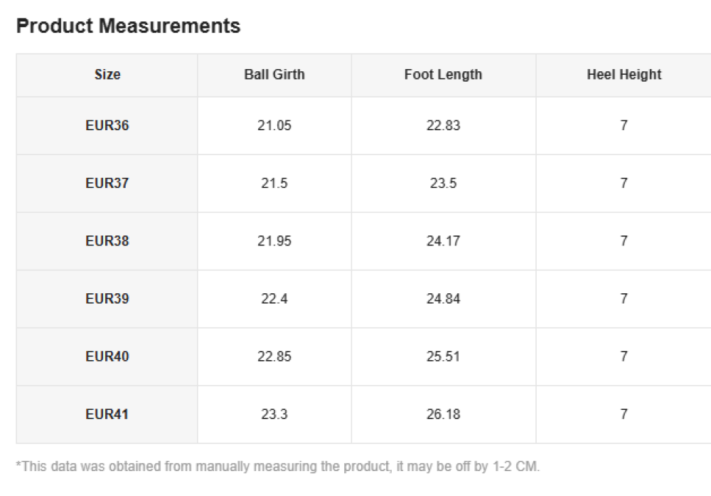Select the EUR41 size row label
The height and width of the screenshot is (496, 711).
click(x=107, y=414)
